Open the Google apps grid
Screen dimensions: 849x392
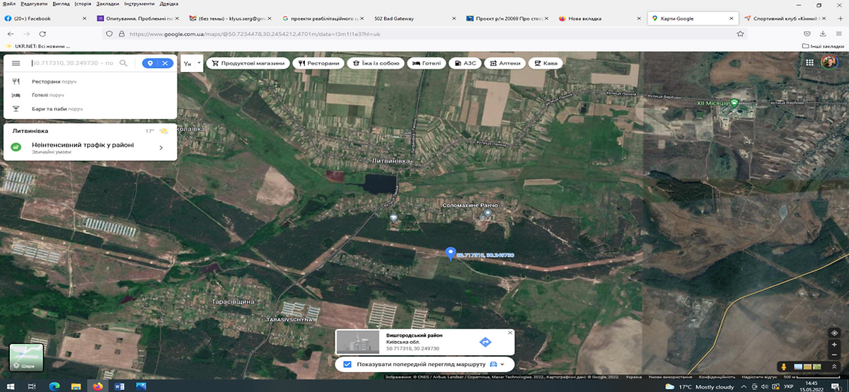[809, 62]
